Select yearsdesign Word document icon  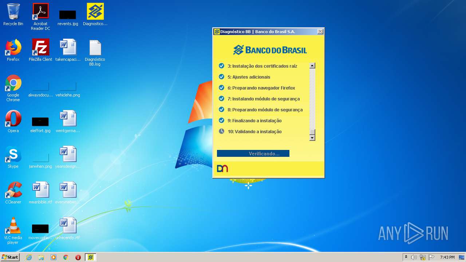tap(68, 157)
